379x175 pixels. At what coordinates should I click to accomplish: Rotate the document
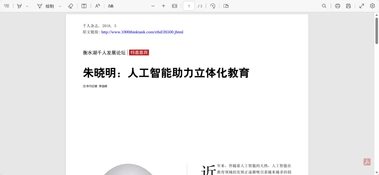(x=213, y=6)
